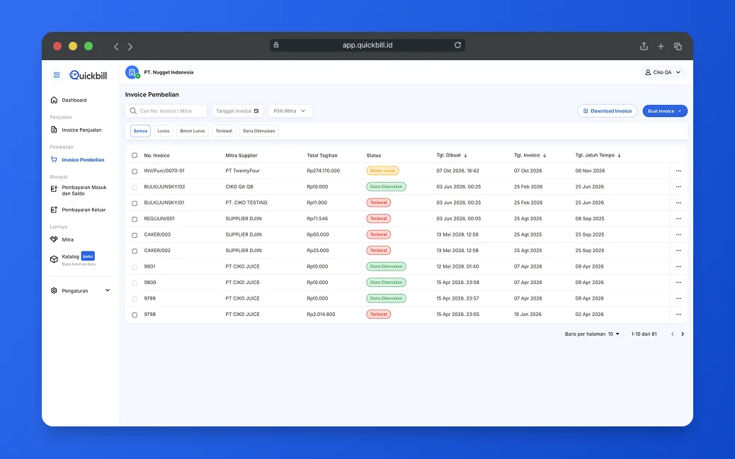Open more options for INV/Purc/0070-01
The height and width of the screenshot is (459, 735).
coord(678,171)
